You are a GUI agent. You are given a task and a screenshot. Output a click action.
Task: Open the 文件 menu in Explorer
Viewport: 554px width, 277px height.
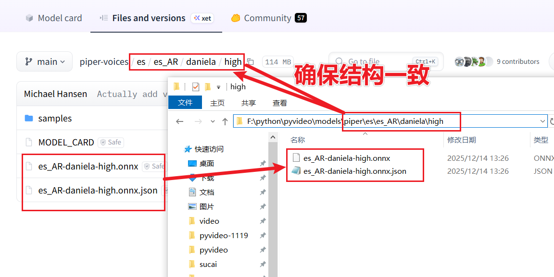[185, 103]
